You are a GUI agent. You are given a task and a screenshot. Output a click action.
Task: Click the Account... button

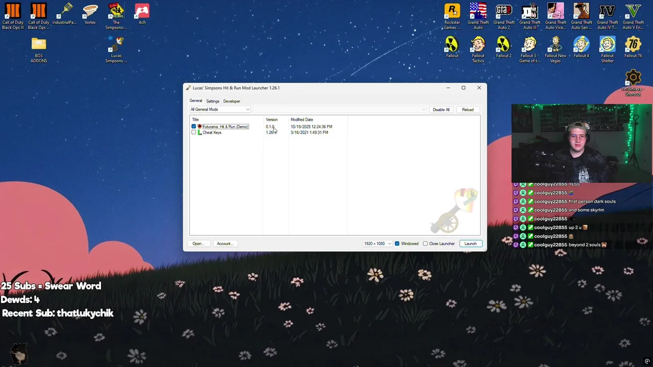224,244
